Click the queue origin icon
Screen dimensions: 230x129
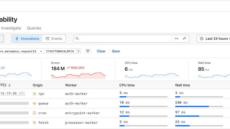[34, 103]
